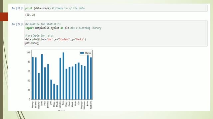Click the 40 tick on the y-axis
Viewport: 213px width, 119px height.
coord(29,81)
